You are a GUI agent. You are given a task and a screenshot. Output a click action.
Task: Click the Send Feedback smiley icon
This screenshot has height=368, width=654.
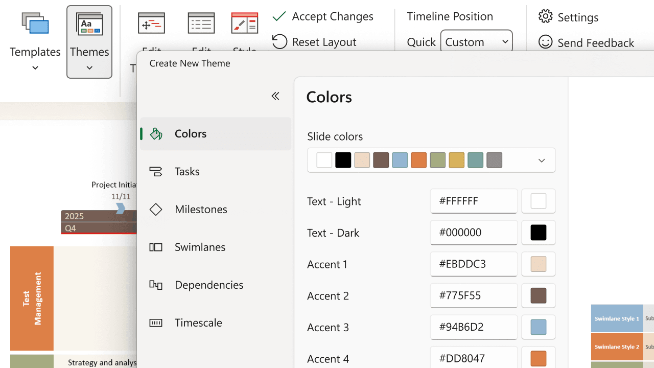pyautogui.click(x=546, y=42)
